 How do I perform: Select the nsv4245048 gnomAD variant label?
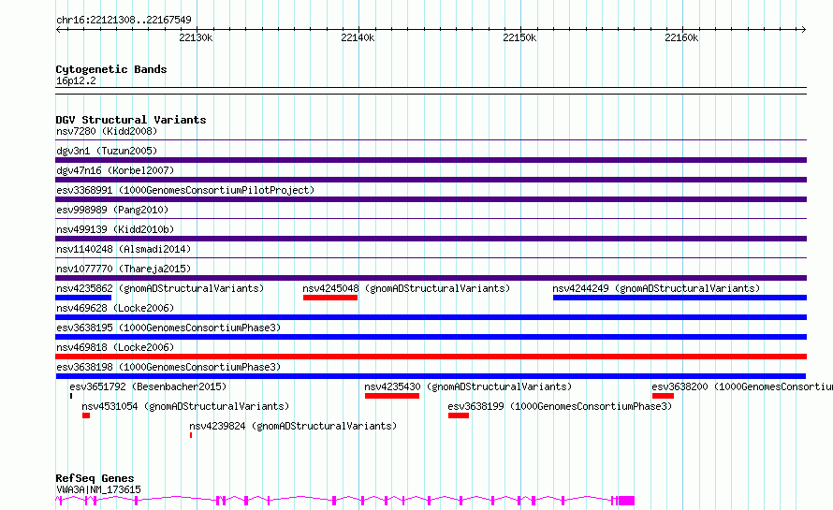pyautogui.click(x=406, y=288)
